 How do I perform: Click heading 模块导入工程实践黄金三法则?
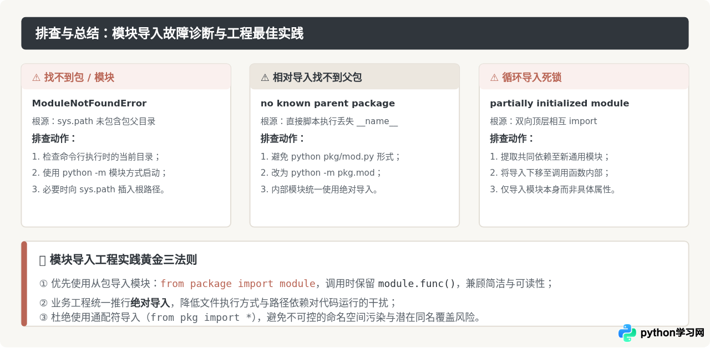[123, 259]
